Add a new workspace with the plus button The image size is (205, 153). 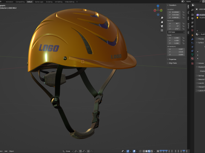77,2
